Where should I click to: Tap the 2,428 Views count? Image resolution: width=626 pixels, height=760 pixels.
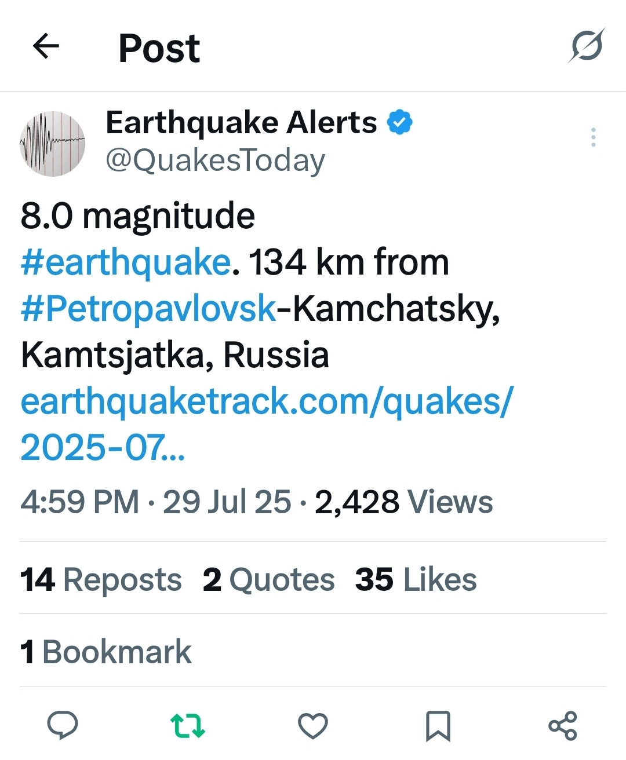(x=403, y=502)
